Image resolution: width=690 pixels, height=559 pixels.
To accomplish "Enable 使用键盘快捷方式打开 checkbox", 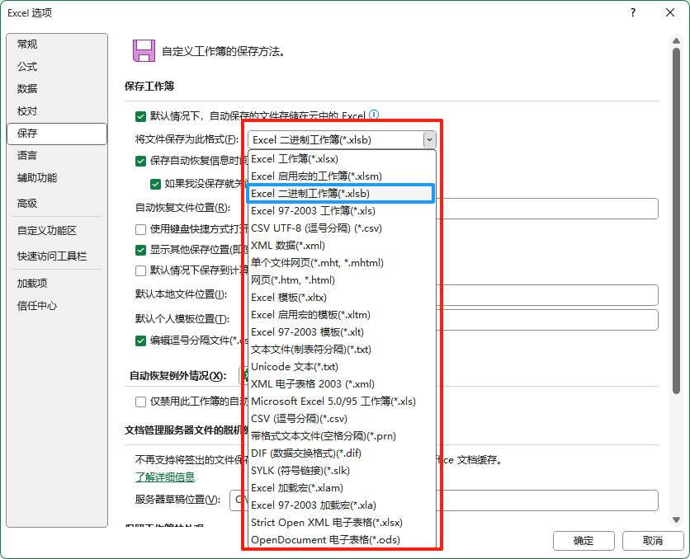I will [x=141, y=229].
